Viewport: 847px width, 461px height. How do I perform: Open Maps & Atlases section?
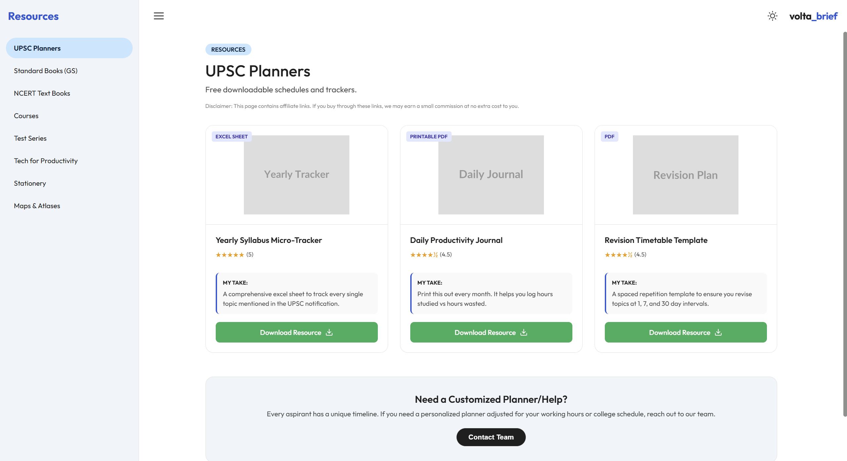point(37,206)
